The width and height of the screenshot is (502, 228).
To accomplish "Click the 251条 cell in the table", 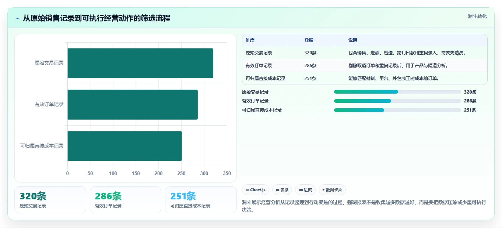I will point(310,79).
